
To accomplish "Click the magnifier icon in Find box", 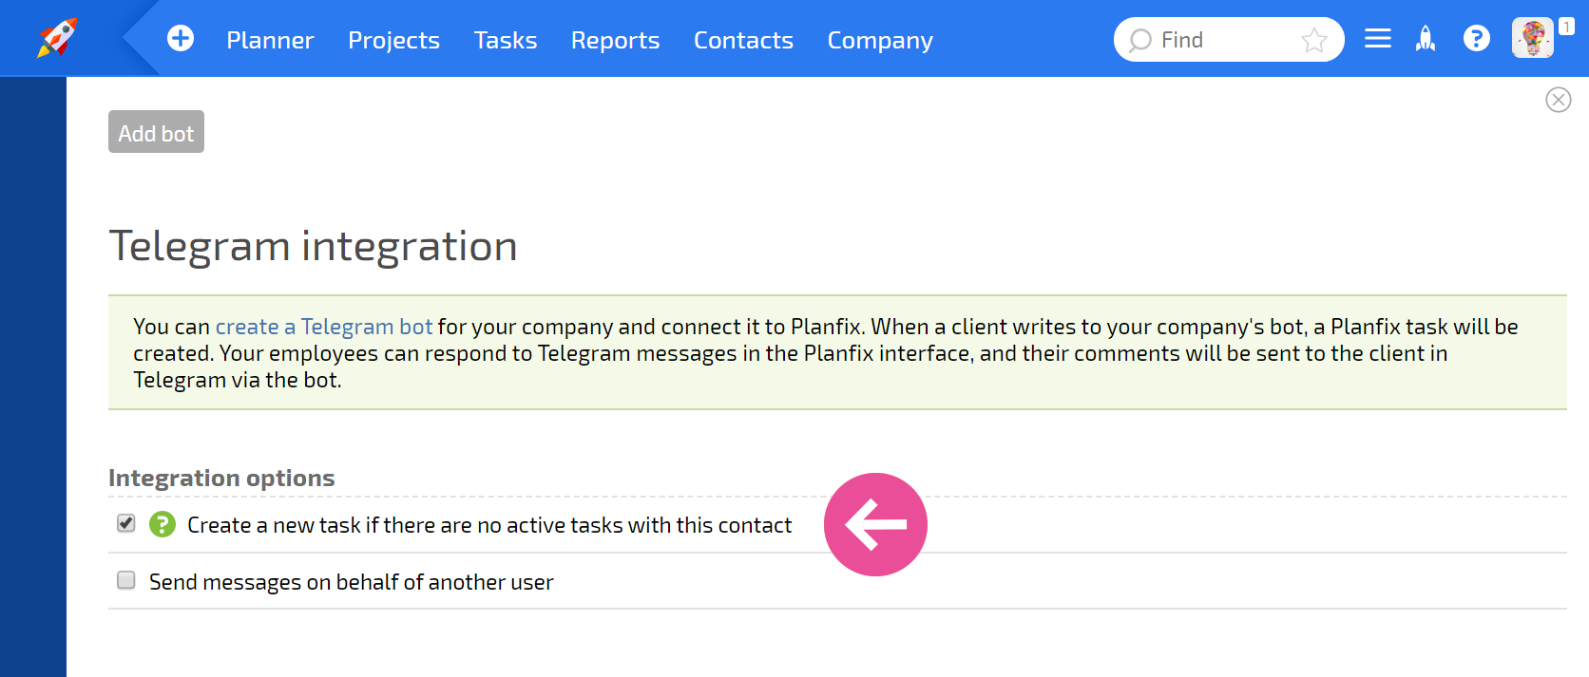I will [x=1139, y=41].
